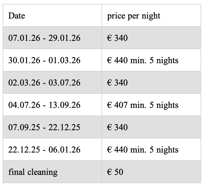205x187 pixels.
Task: Click € 440 min. 5 nights for 30.01.26
Action: coord(142,60)
